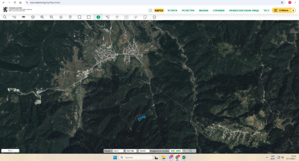Open Viber from the taskbar
This screenshot has height=161, width=299.
(x=171, y=157)
